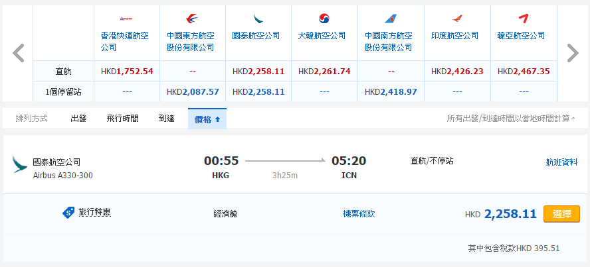Open the 機票條款 ticket terms link

pyautogui.click(x=359, y=214)
